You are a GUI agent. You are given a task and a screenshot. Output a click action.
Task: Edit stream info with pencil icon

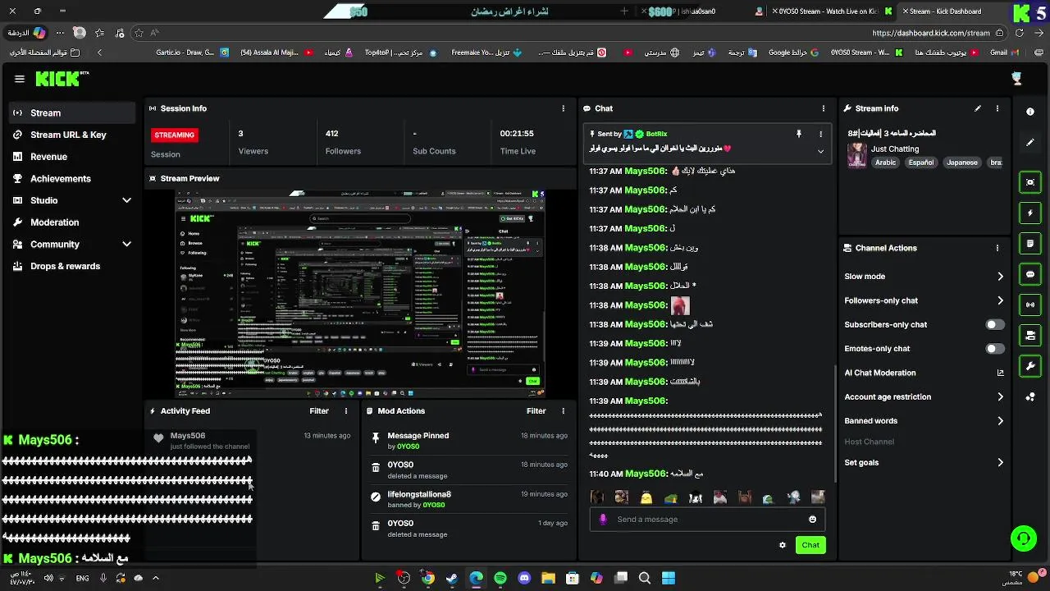click(x=978, y=108)
